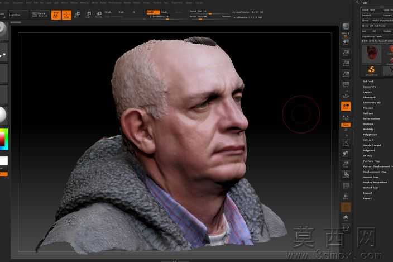Open the Texture Map section
The height and width of the screenshot is (262, 393).
(x=371, y=161)
